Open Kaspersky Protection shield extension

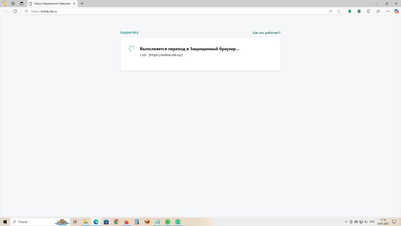click(350, 11)
